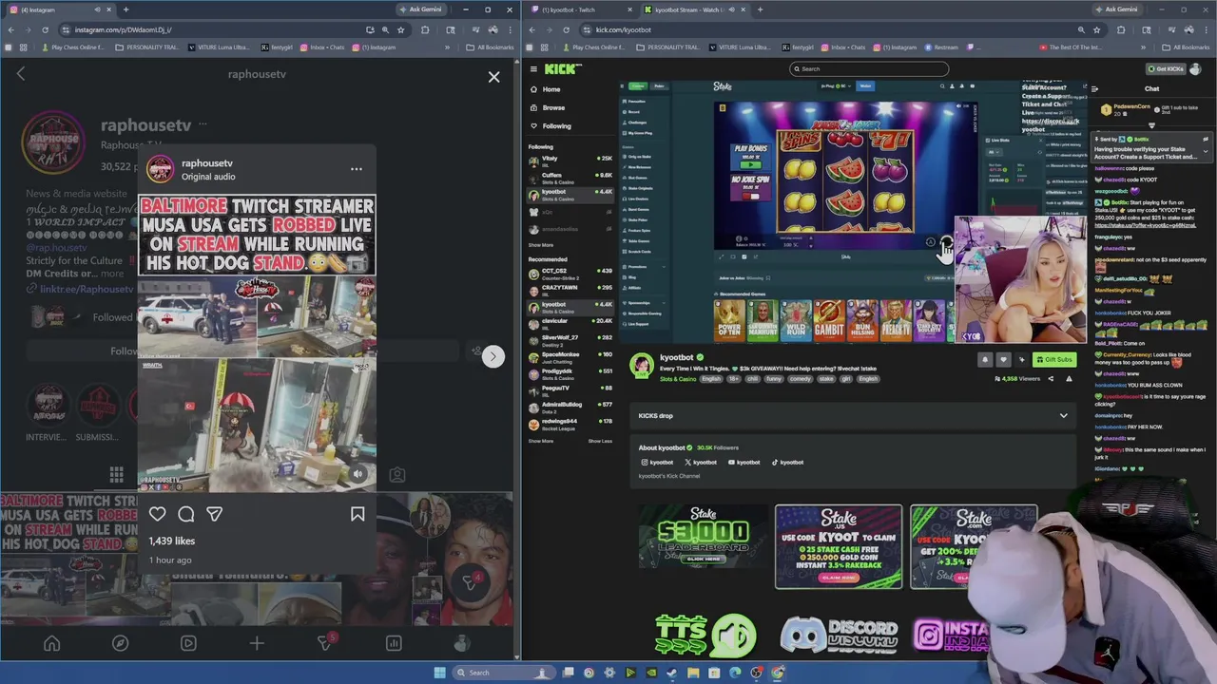The width and height of the screenshot is (1217, 684).
Task: Open the linktr.ee/Raphousetv link
Action: [87, 289]
